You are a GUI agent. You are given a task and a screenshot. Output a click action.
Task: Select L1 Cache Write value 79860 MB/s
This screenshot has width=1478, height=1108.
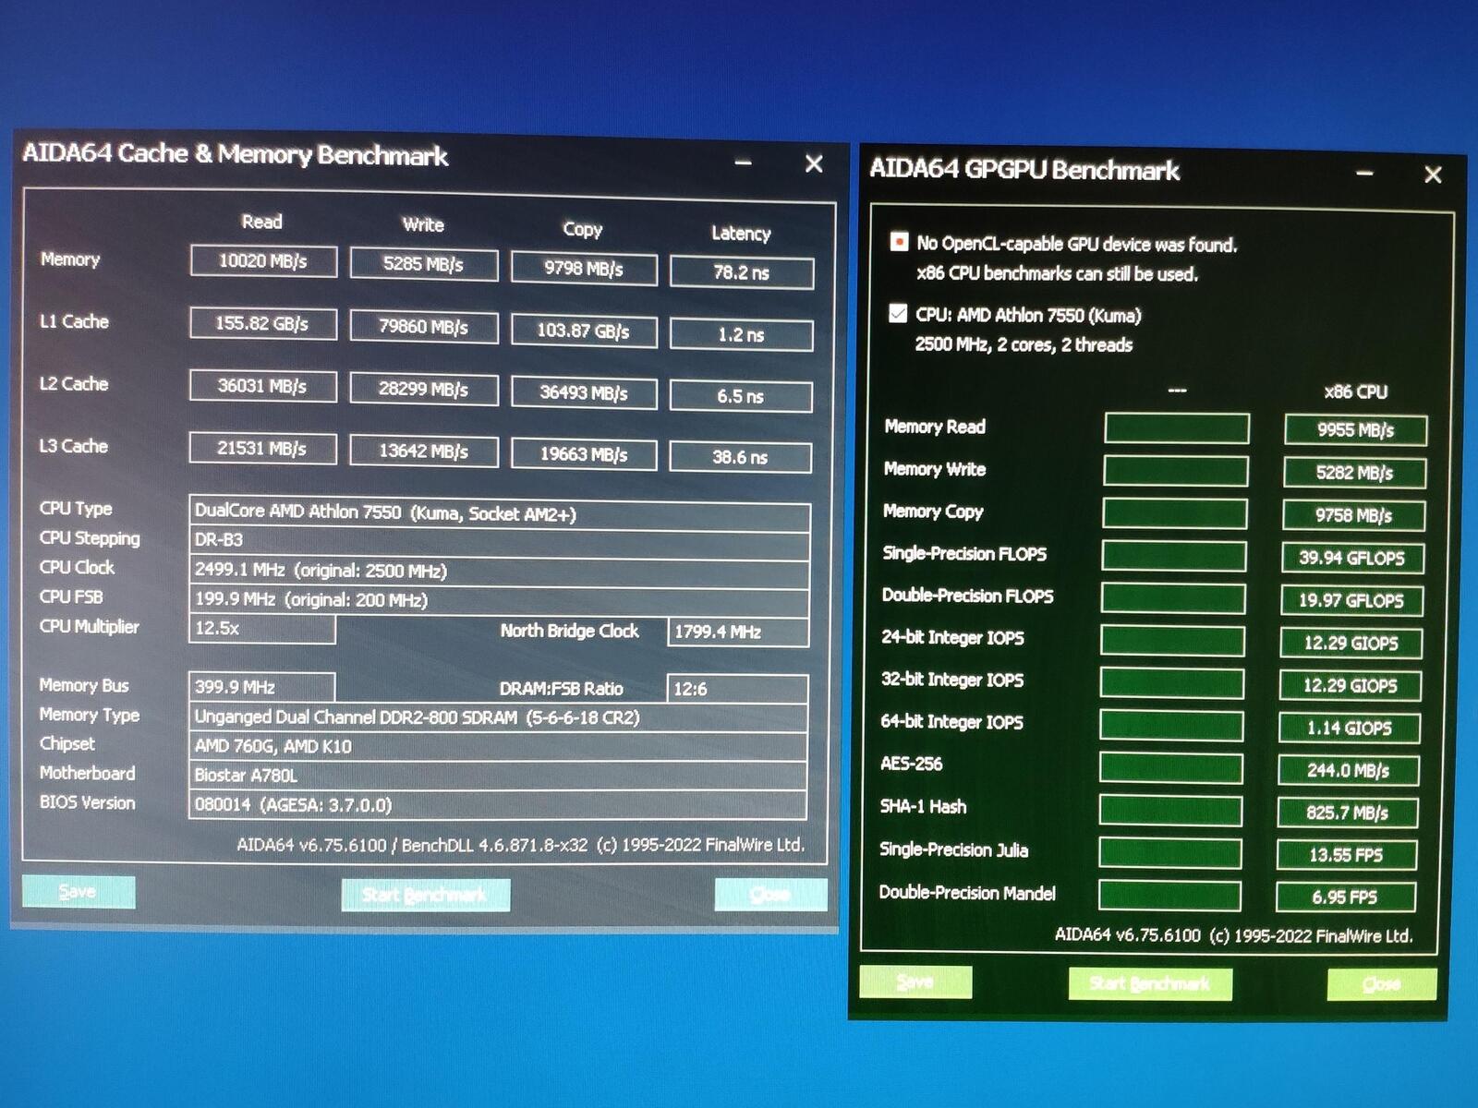424,327
